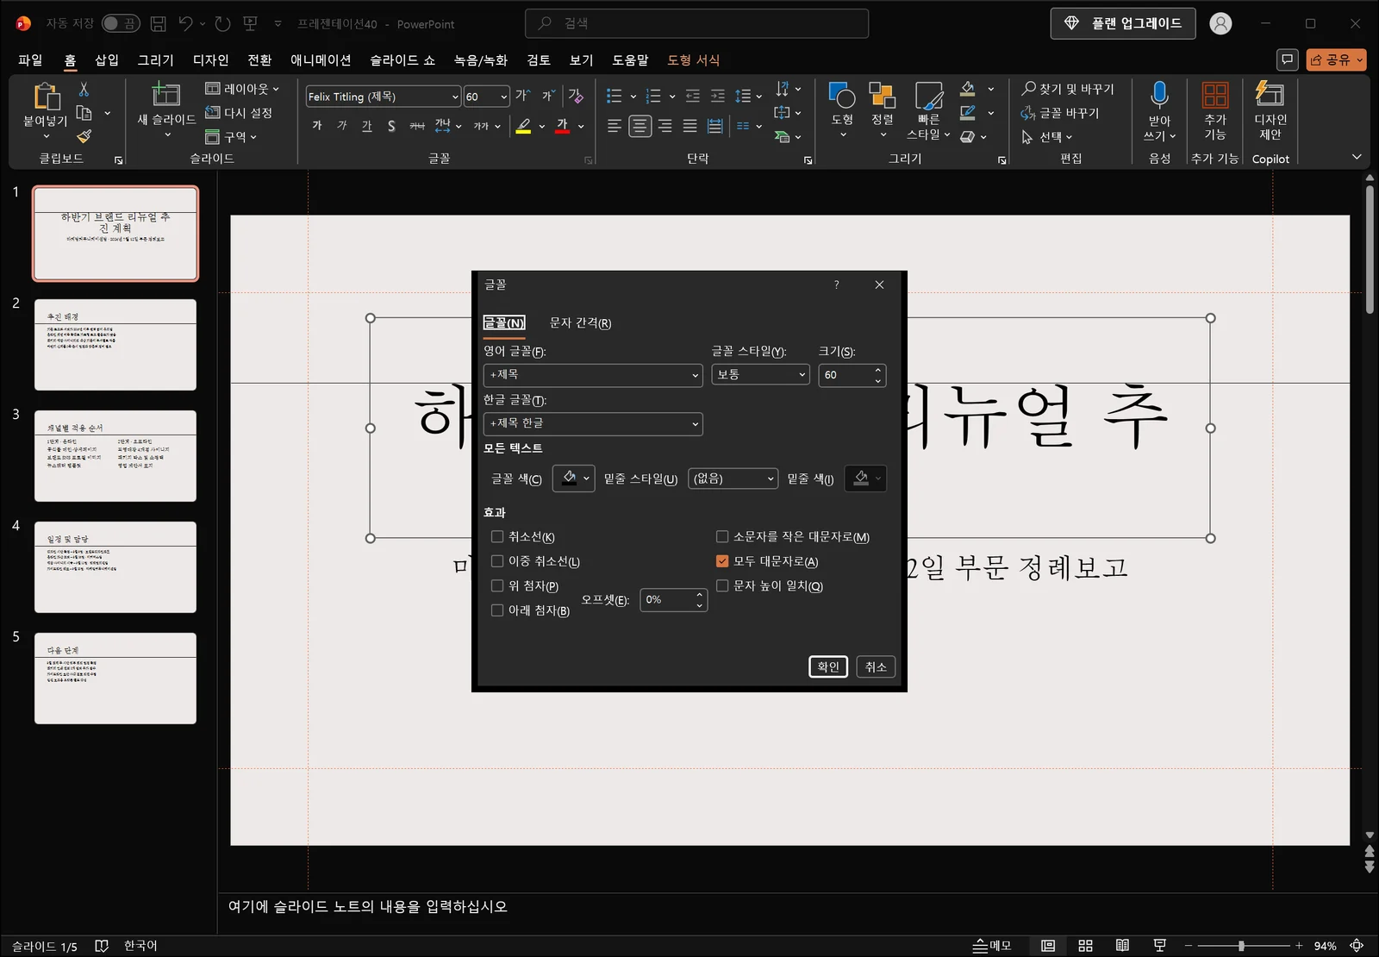Check Small Caps (소문자를 작은 대문자로) option

[x=722, y=536]
